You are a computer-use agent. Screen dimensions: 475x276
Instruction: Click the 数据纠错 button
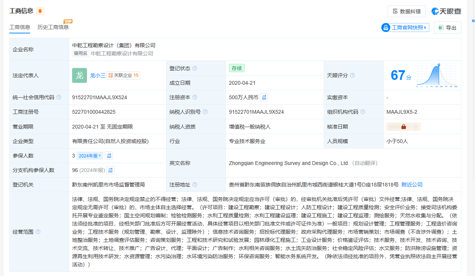(x=406, y=11)
